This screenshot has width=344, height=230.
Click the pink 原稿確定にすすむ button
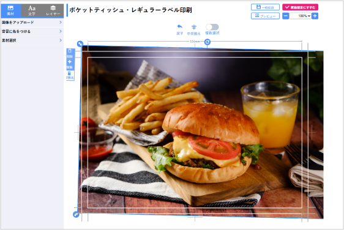300,7
